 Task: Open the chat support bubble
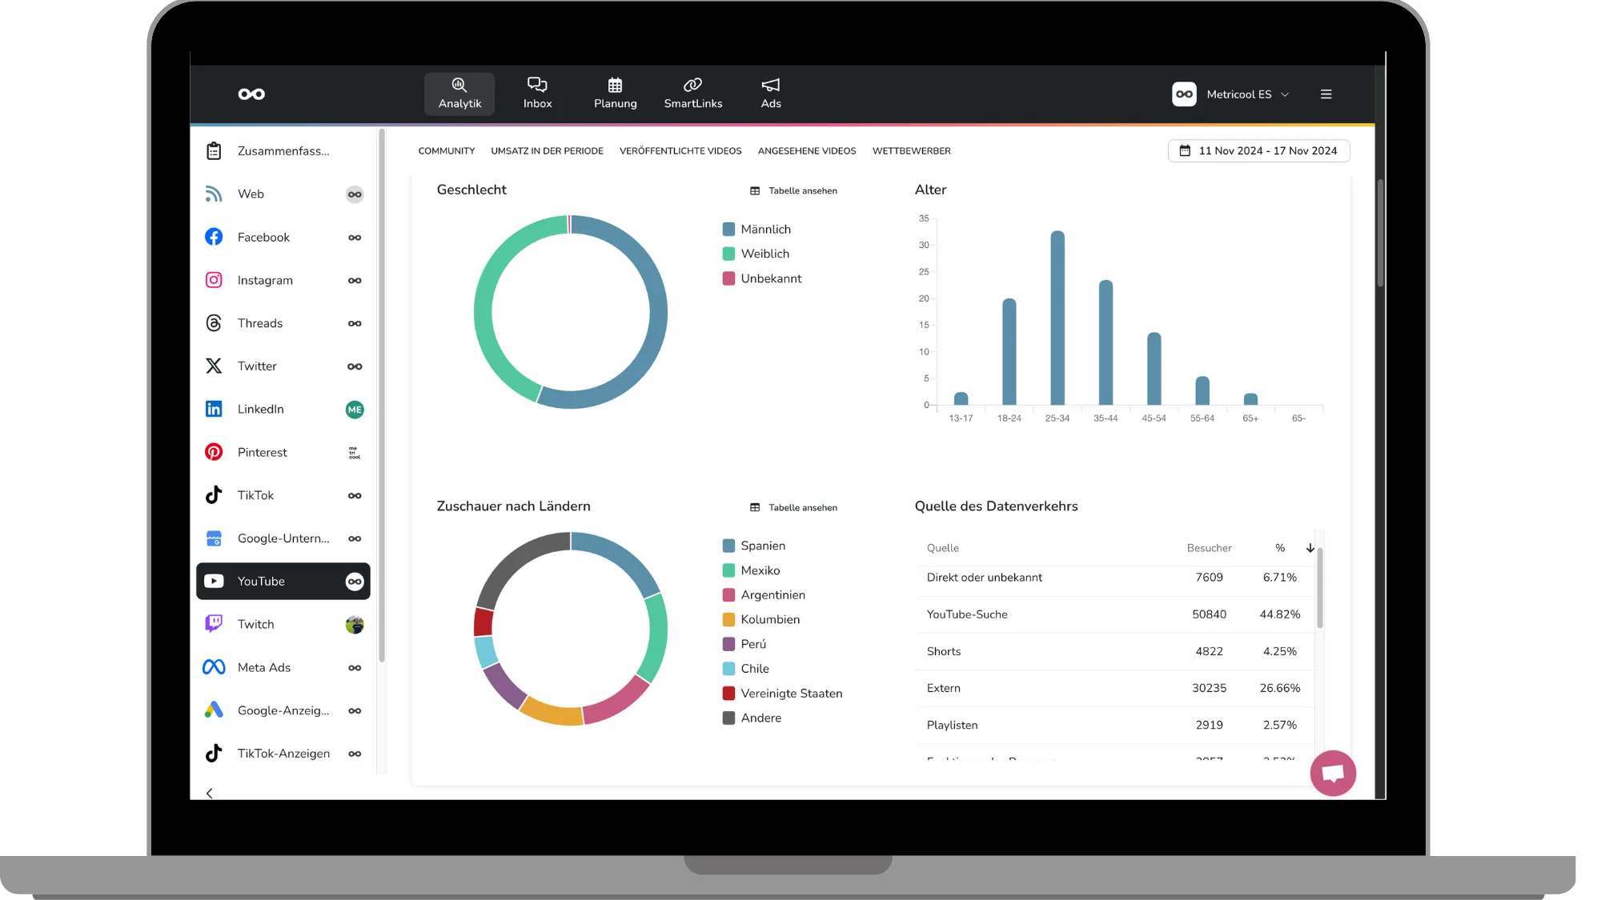1332,773
